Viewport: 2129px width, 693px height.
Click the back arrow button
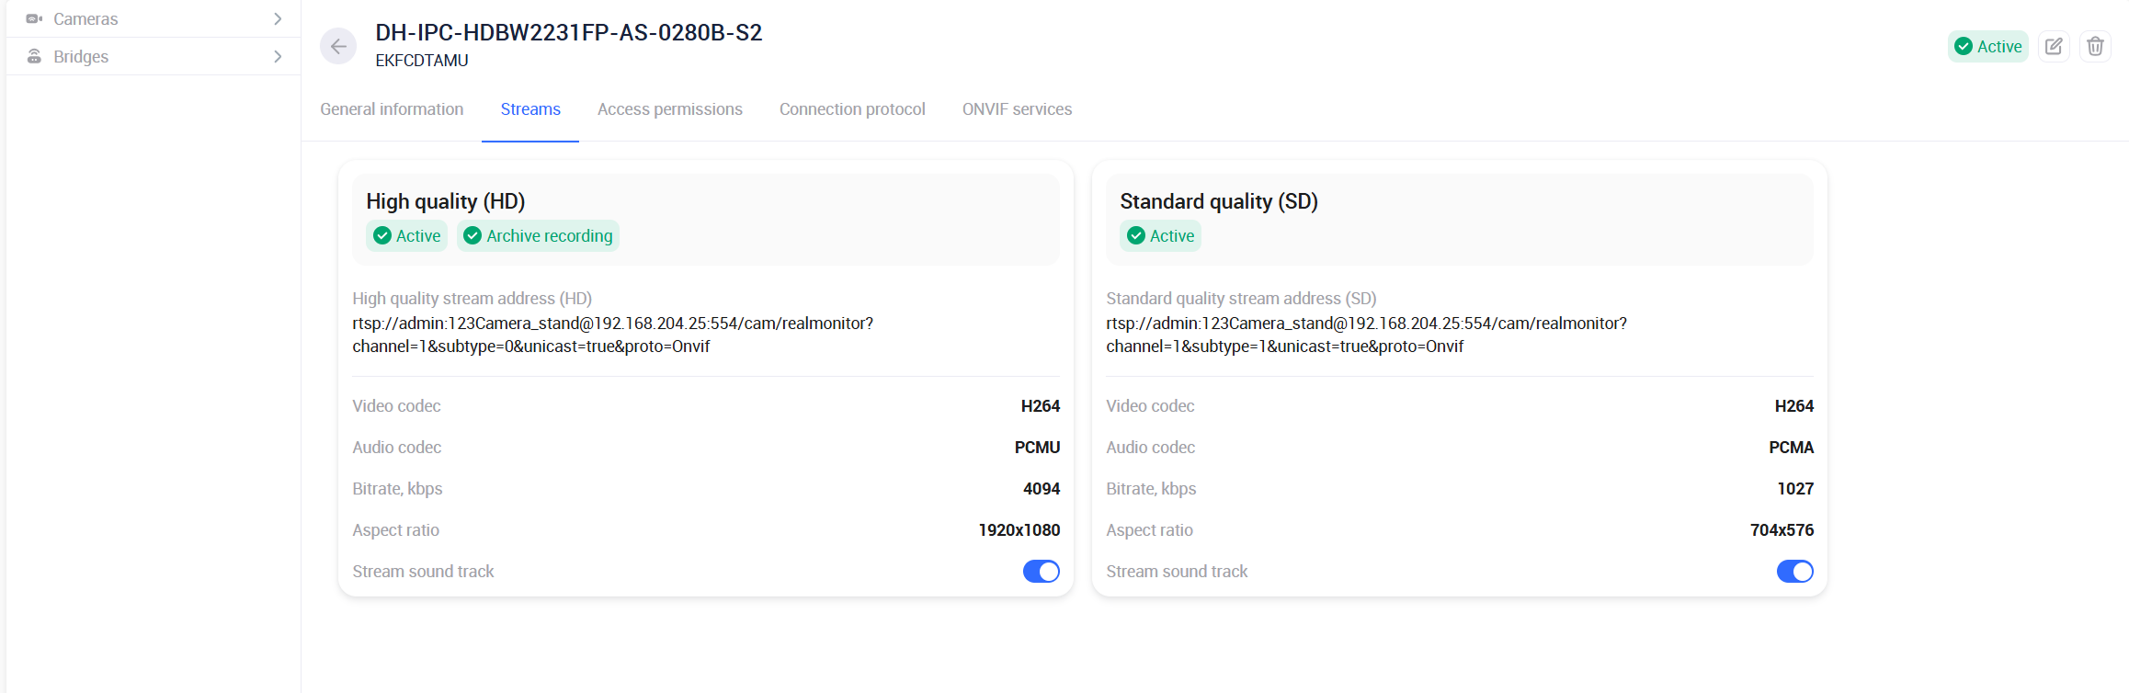tap(338, 46)
